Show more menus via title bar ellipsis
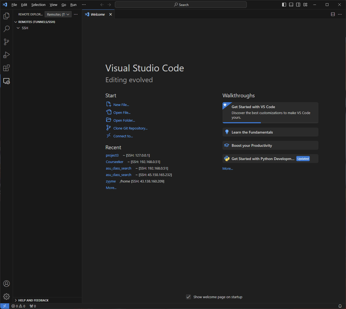Viewport: 346px width, 309px height. (x=84, y=5)
